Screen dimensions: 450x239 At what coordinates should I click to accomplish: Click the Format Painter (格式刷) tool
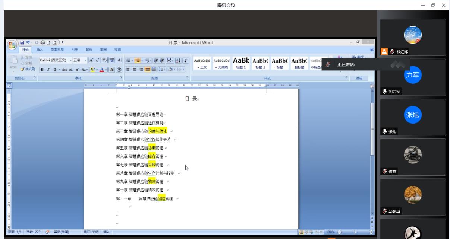[x=28, y=69]
